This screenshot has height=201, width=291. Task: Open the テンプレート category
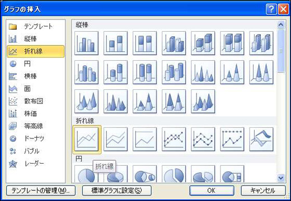pos(35,26)
